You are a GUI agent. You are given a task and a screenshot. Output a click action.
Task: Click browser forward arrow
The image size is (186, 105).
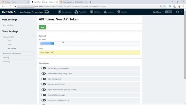(x=6, y=6)
